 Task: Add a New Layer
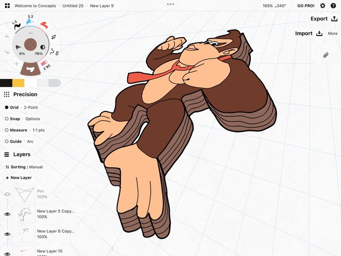(x=19, y=178)
